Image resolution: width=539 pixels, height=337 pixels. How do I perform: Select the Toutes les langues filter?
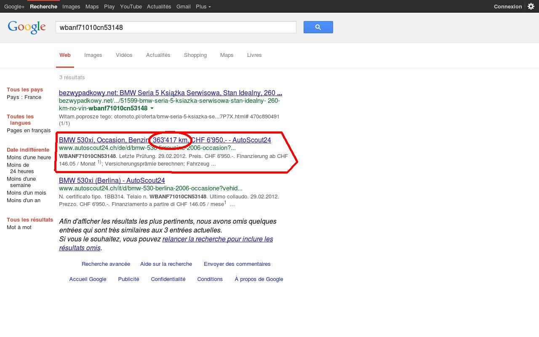point(20,120)
